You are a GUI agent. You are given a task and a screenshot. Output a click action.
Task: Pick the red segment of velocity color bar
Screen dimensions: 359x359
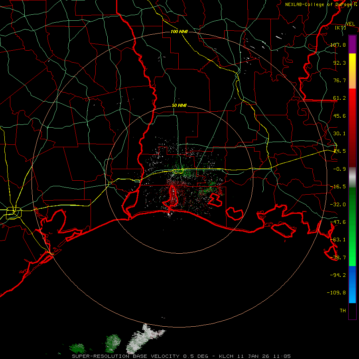pos(352,128)
